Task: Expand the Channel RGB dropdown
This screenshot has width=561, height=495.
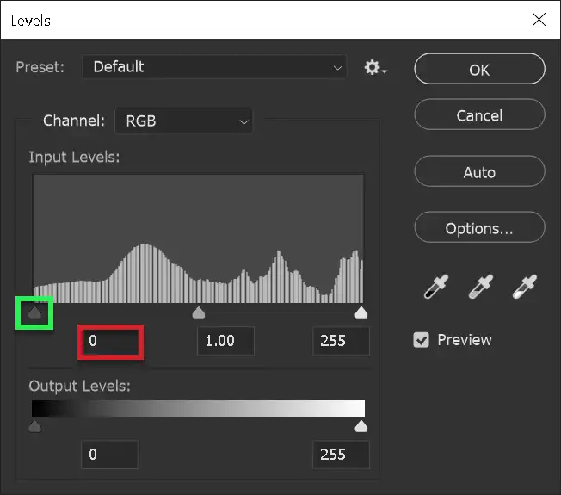Action: (184, 121)
